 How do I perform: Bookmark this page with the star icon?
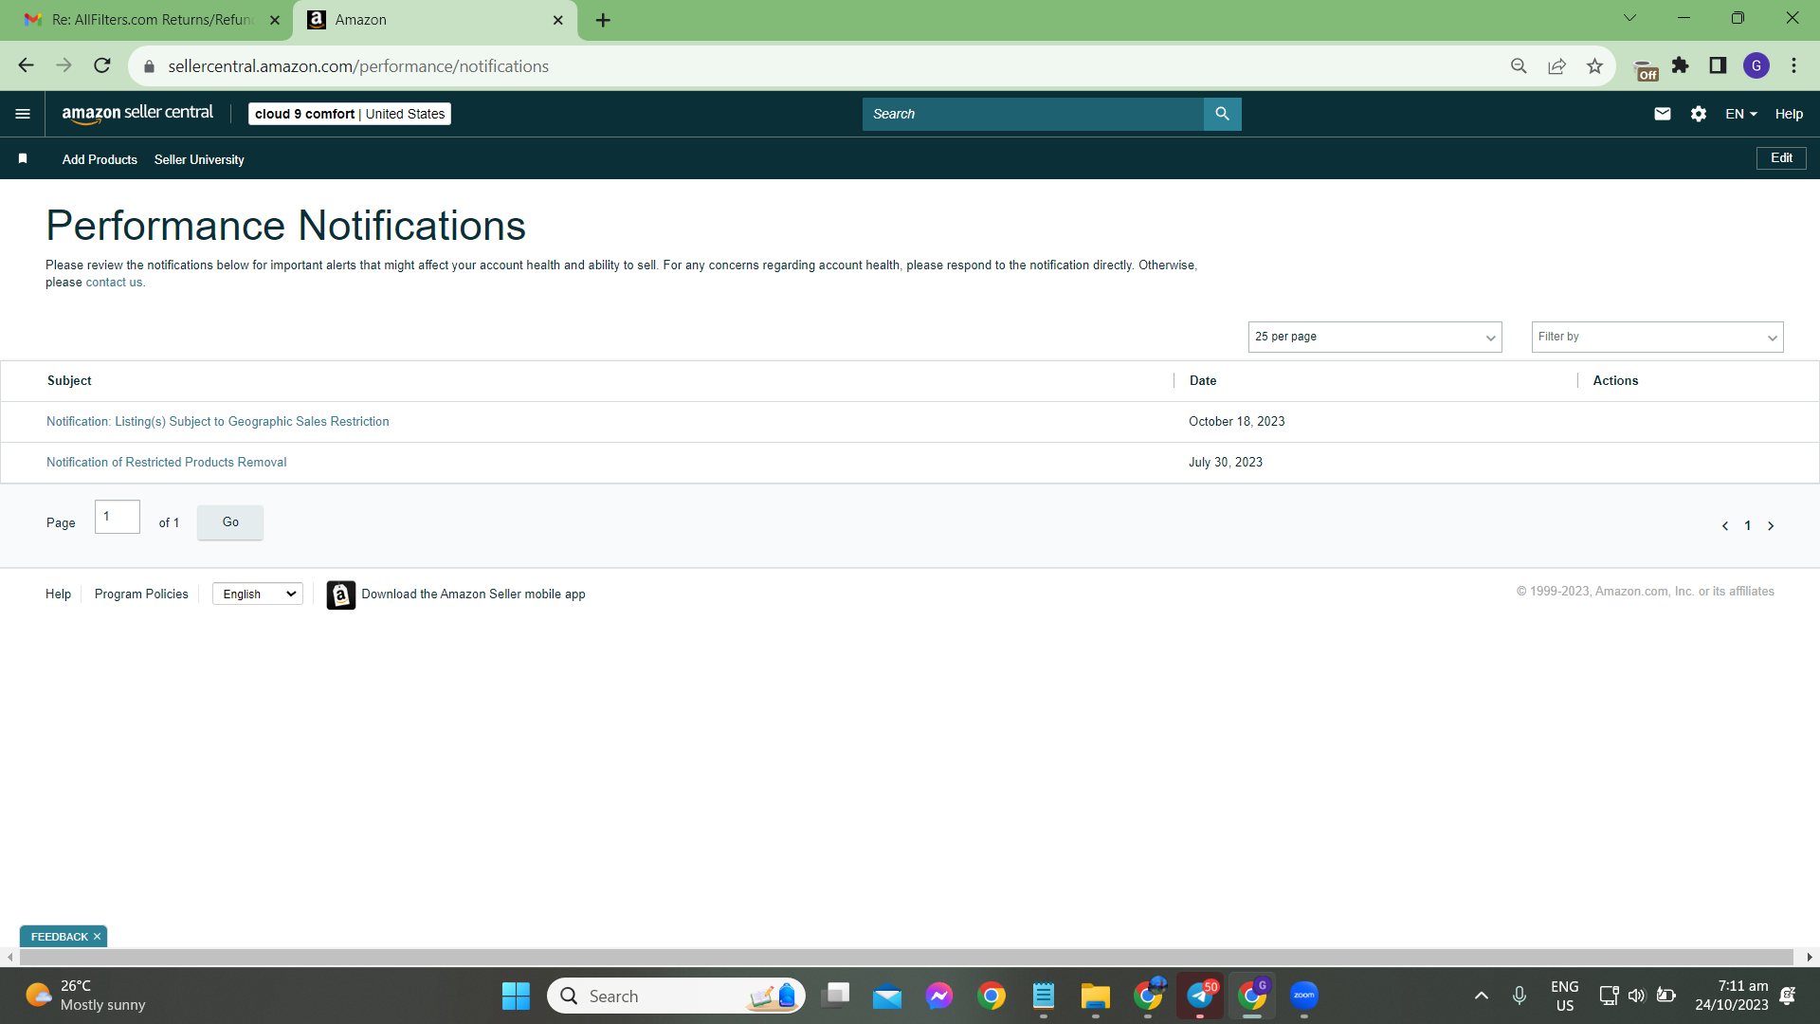point(1594,65)
